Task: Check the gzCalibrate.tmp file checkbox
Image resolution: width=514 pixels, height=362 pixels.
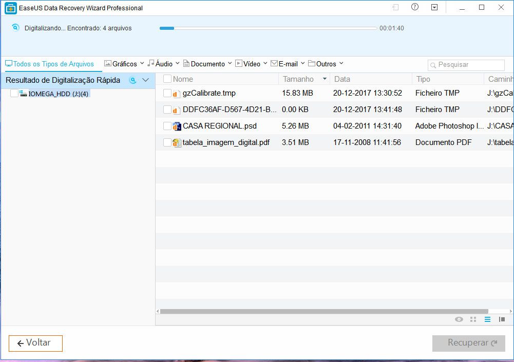Action: tap(167, 93)
